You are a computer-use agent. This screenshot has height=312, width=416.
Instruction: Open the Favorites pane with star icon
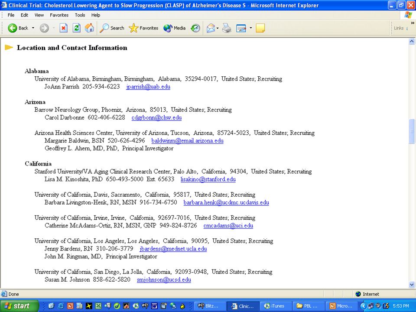pos(143,28)
